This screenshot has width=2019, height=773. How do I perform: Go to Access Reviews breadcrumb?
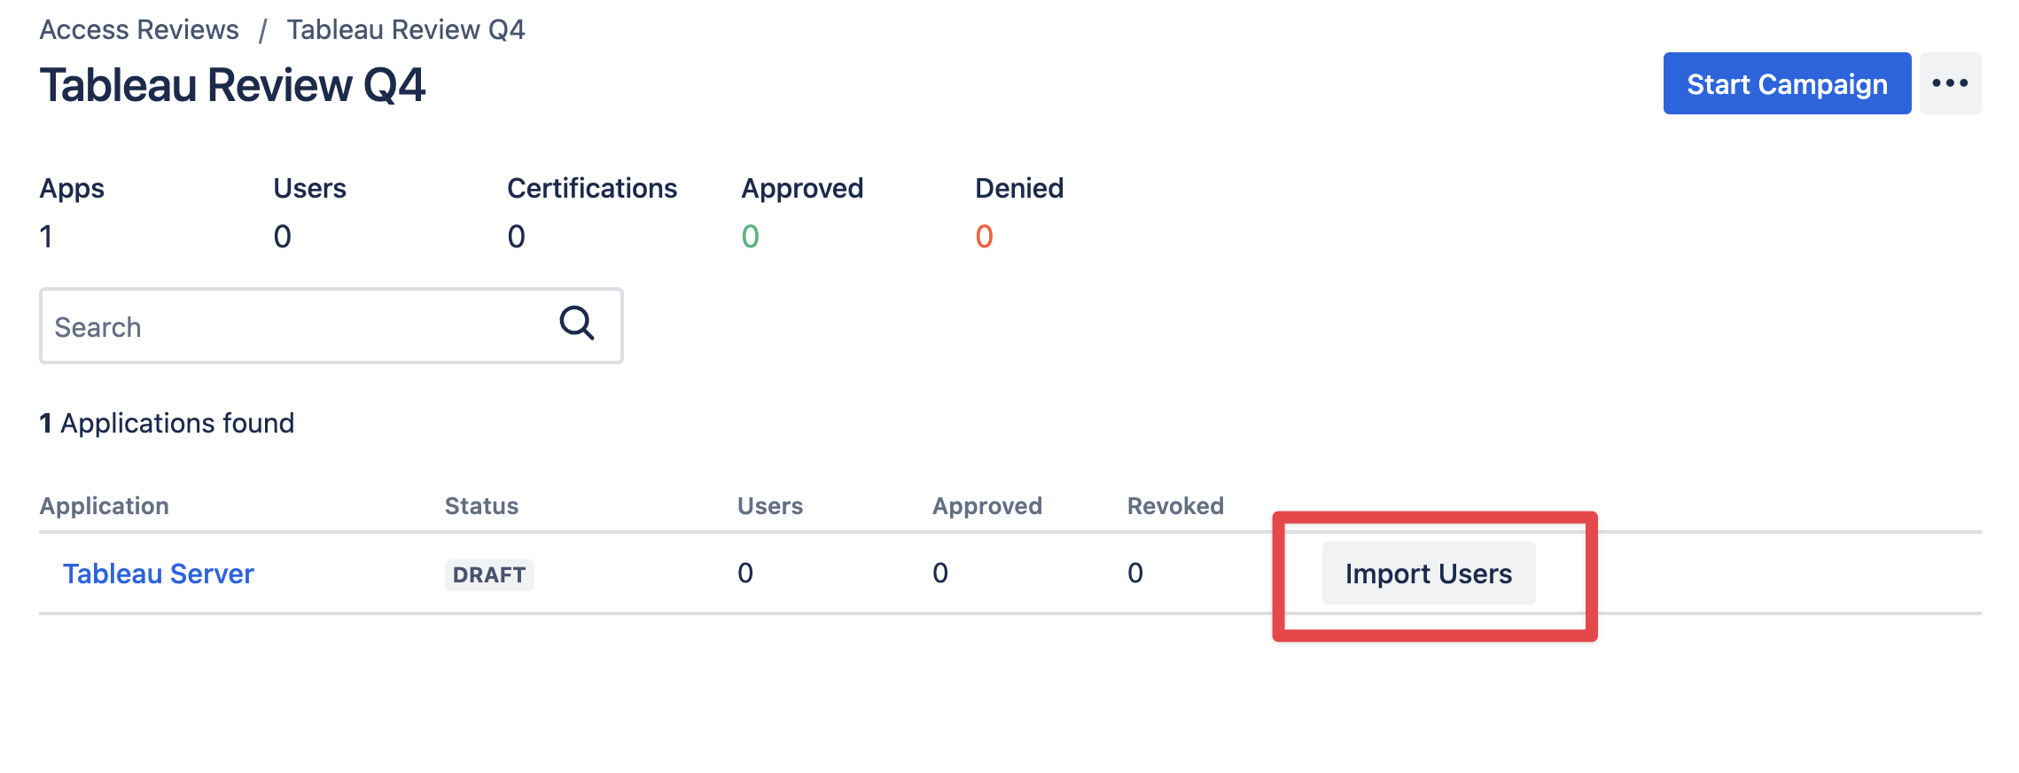click(139, 29)
